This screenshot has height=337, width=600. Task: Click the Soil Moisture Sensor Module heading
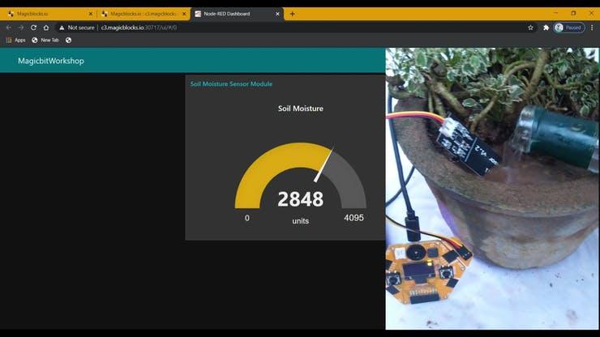(x=231, y=83)
